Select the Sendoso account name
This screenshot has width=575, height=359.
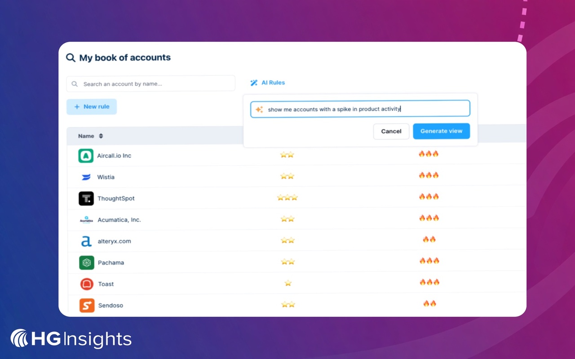[111, 306]
